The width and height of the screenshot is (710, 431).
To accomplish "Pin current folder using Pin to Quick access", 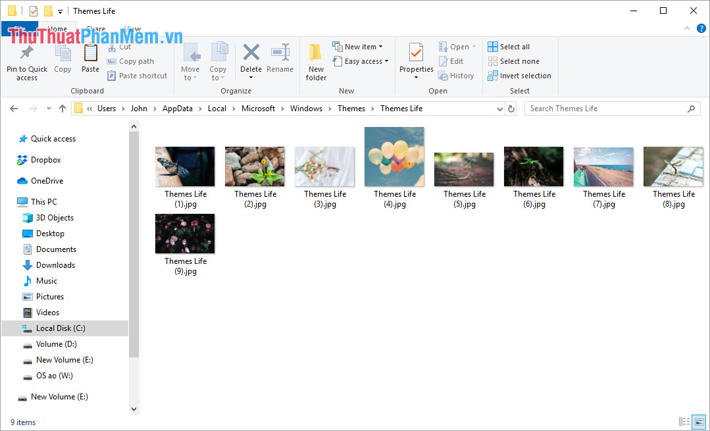I will pos(26,63).
